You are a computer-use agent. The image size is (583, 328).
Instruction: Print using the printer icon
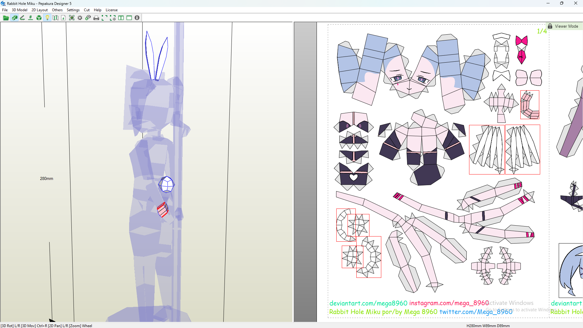(96, 18)
